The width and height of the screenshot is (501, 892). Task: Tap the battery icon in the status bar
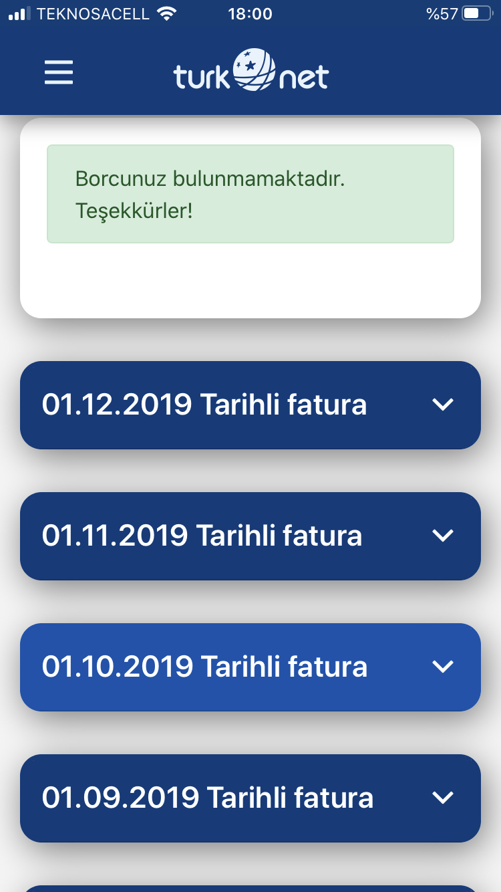click(x=477, y=13)
